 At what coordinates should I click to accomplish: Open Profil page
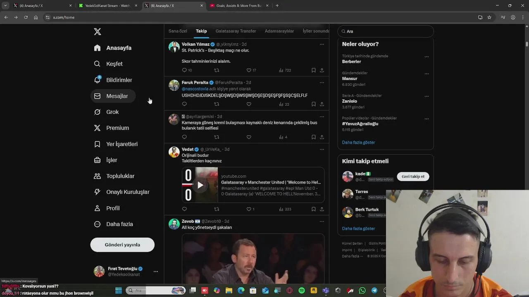pos(107,208)
